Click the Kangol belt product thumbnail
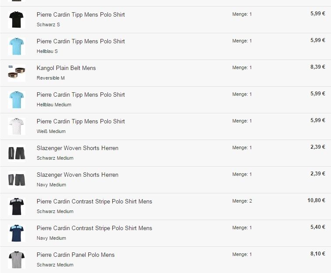 click(x=17, y=73)
